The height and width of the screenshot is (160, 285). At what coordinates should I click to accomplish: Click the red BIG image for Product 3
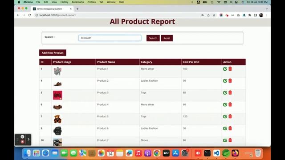click(57, 95)
